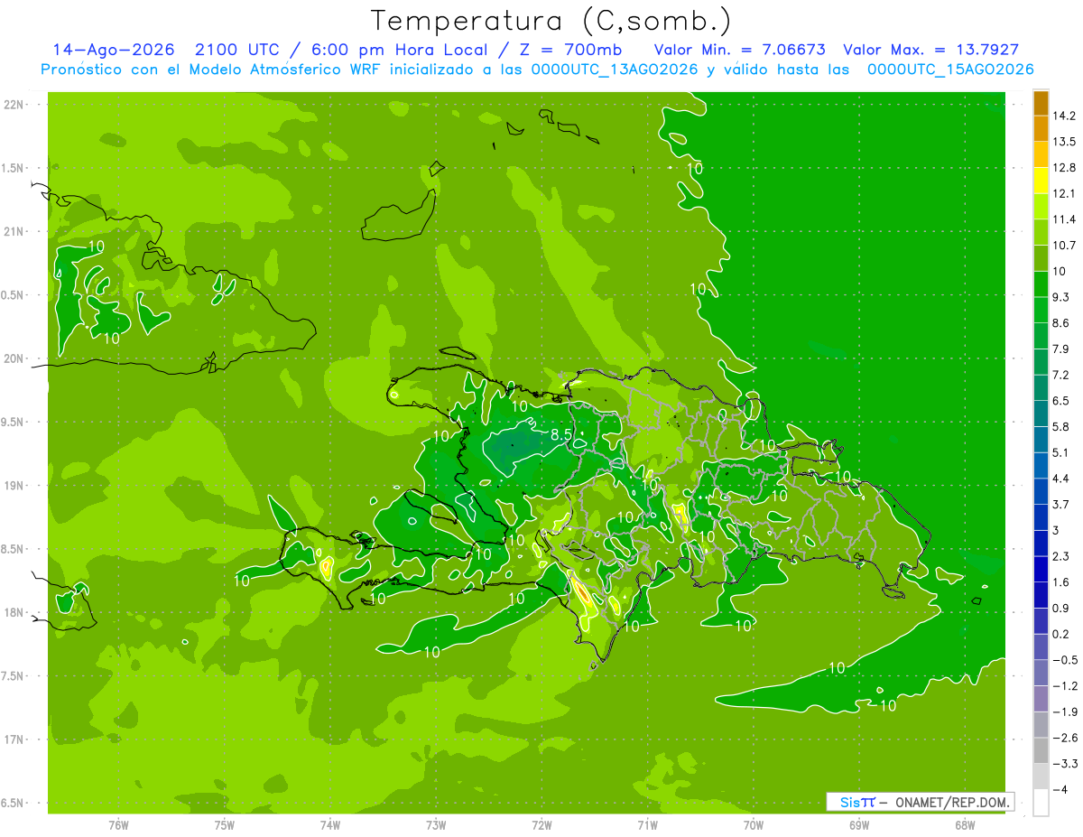Click the '11.4' colorbar value
The width and height of the screenshot is (1083, 837).
coord(1064,219)
